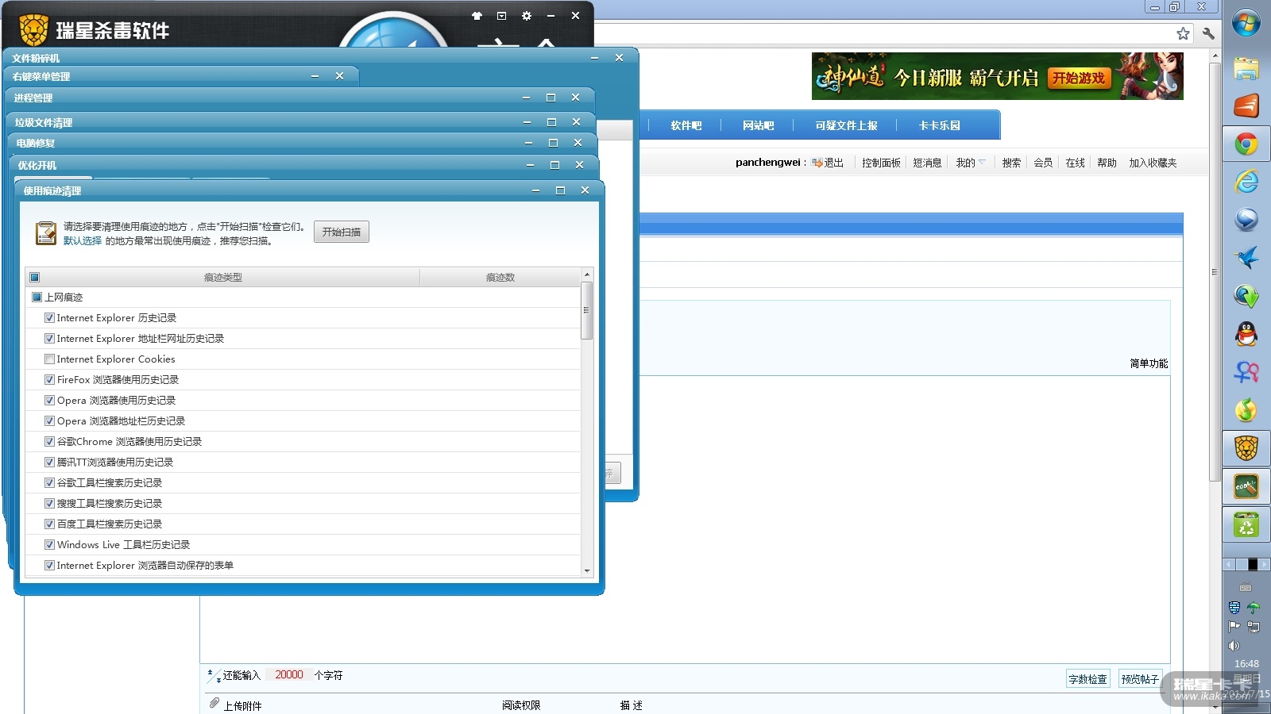Click the 默认选择 link
Screen dimensions: 1271x714
pyautogui.click(x=83, y=240)
